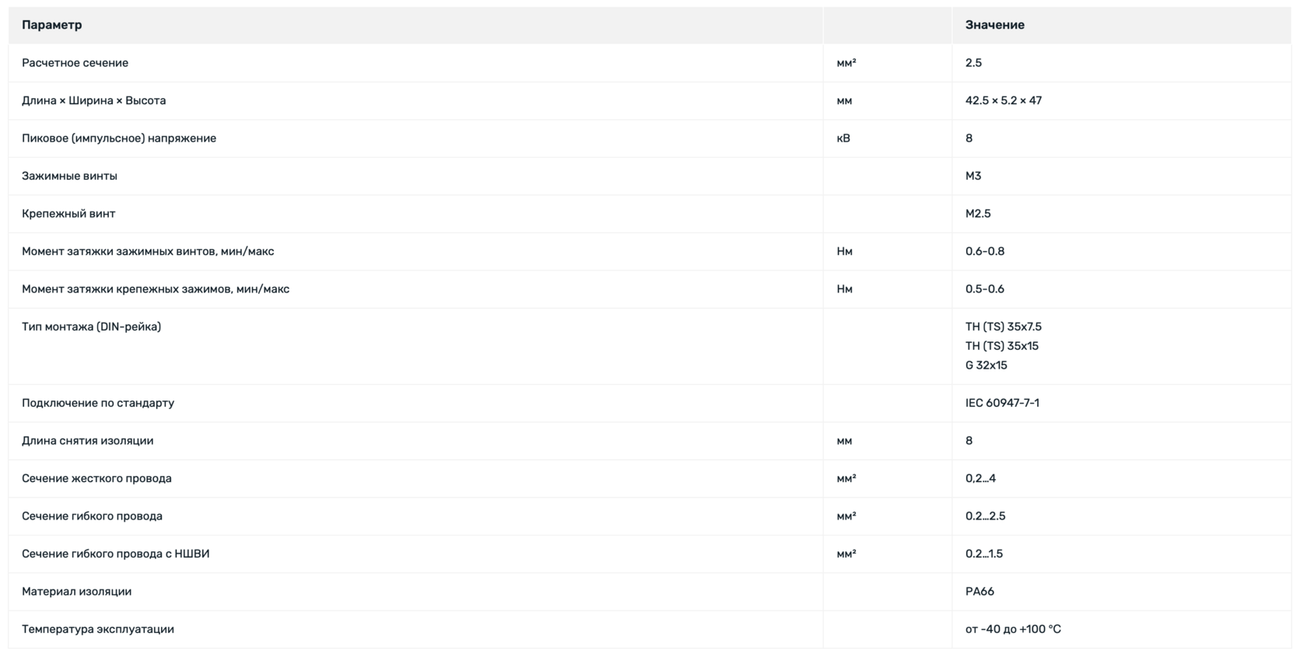Click the "кВ" unit cell
This screenshot has width=1307, height=661.
[x=843, y=138]
